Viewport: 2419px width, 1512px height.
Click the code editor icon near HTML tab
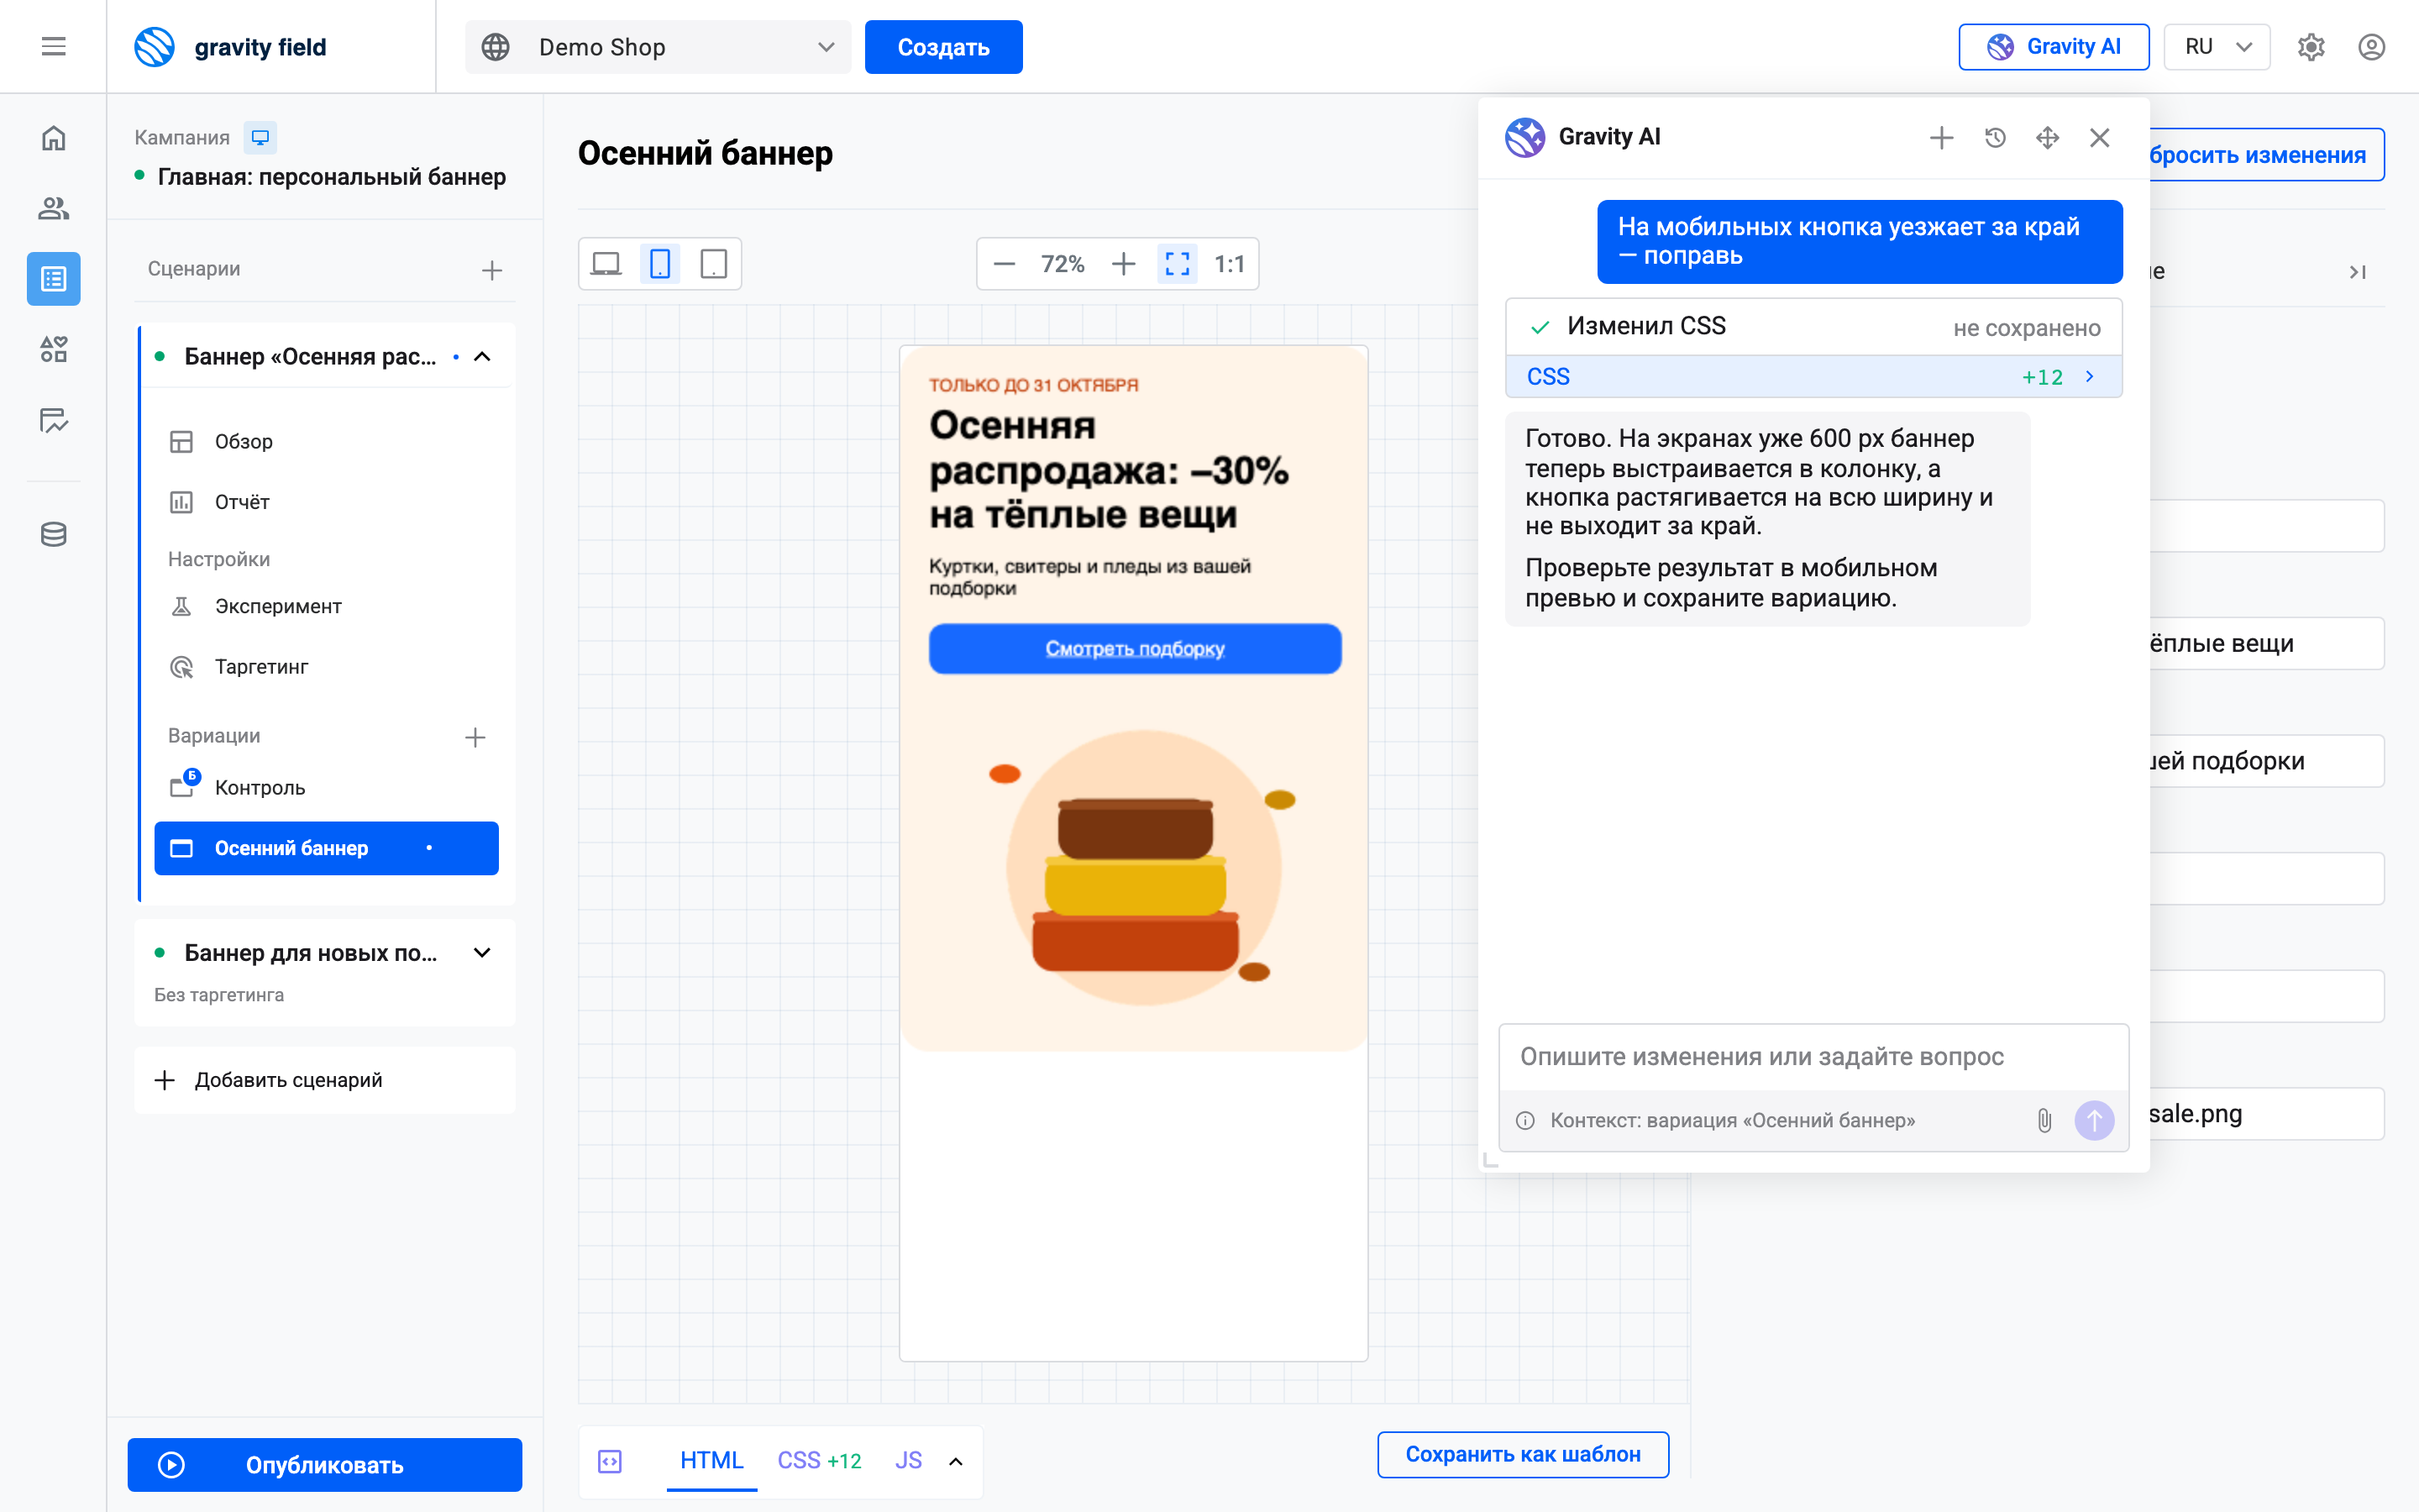pyautogui.click(x=610, y=1461)
